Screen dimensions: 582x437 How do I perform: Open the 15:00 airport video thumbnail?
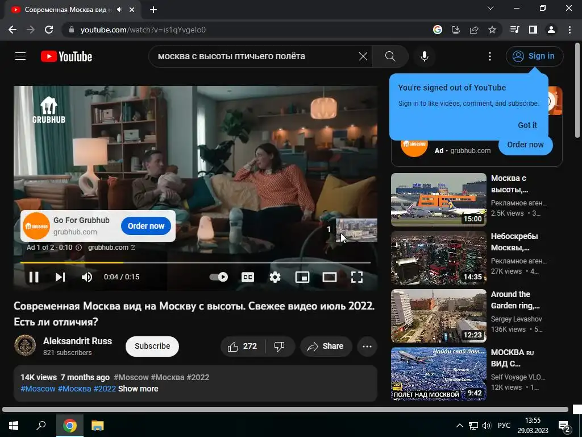click(x=438, y=200)
